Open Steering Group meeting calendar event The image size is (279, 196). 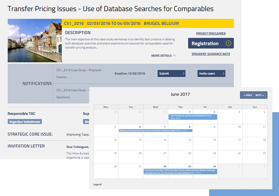coord(155,131)
